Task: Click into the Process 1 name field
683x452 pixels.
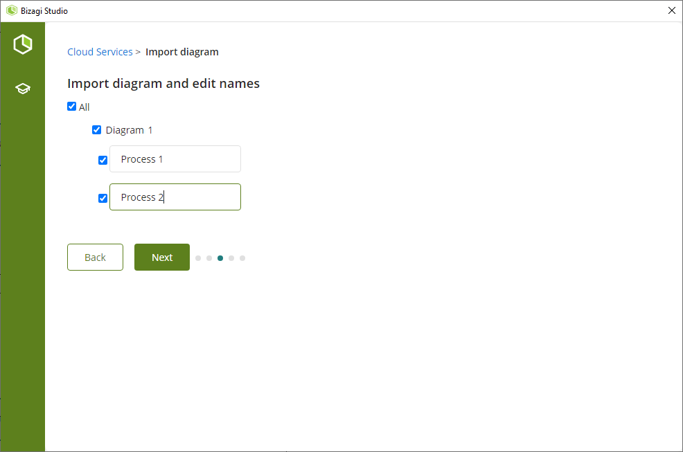Action: (175, 159)
